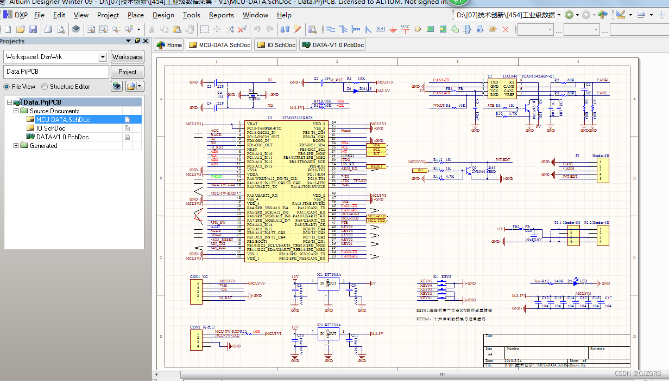Select the File View radio button
The width and height of the screenshot is (669, 381).
[x=6, y=86]
